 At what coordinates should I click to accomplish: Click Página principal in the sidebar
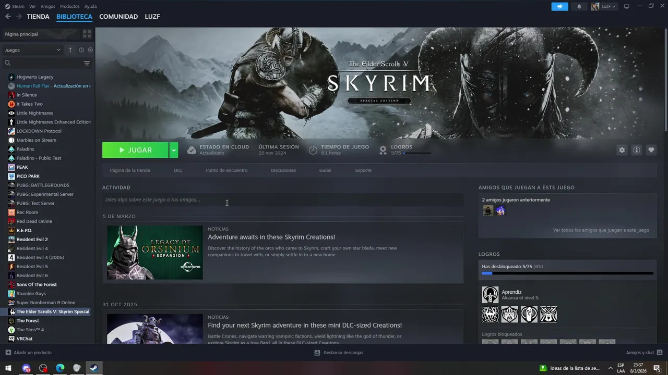(21, 34)
